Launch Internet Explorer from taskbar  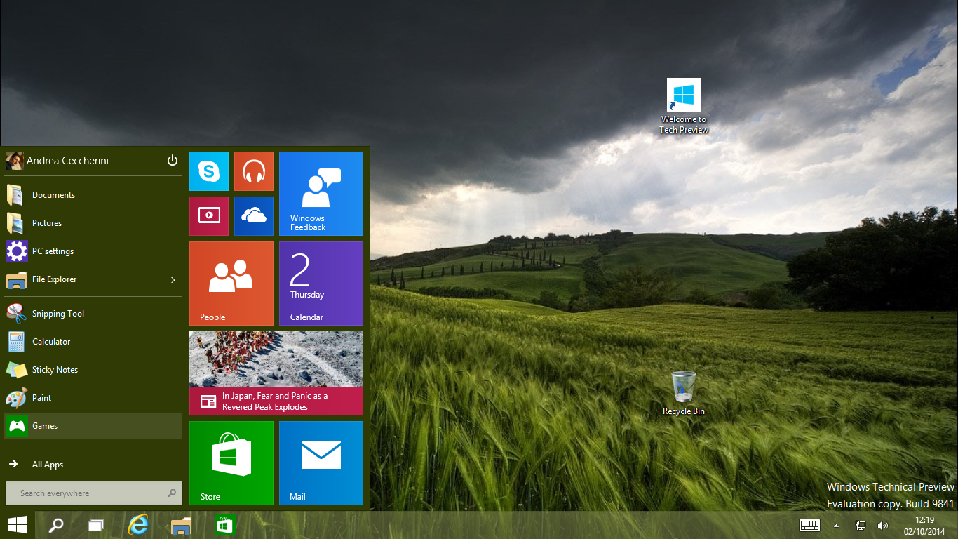click(138, 525)
